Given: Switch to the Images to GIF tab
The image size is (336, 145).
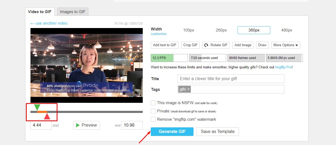Looking at the screenshot, I should click(72, 12).
